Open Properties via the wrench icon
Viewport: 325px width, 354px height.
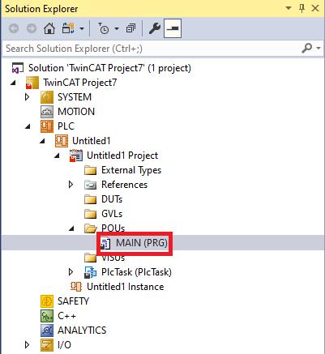pyautogui.click(x=155, y=28)
